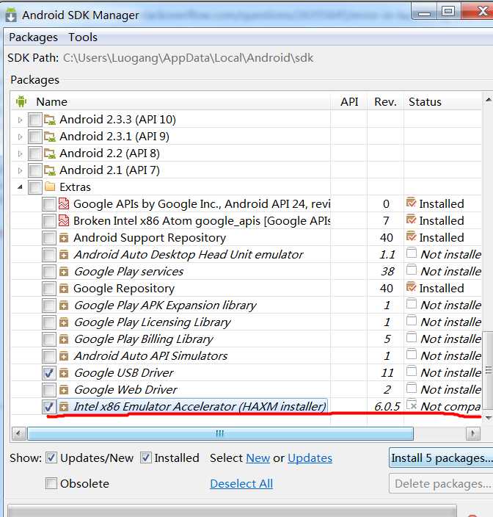Toggle the Installed show filter checkbox

coord(146,458)
